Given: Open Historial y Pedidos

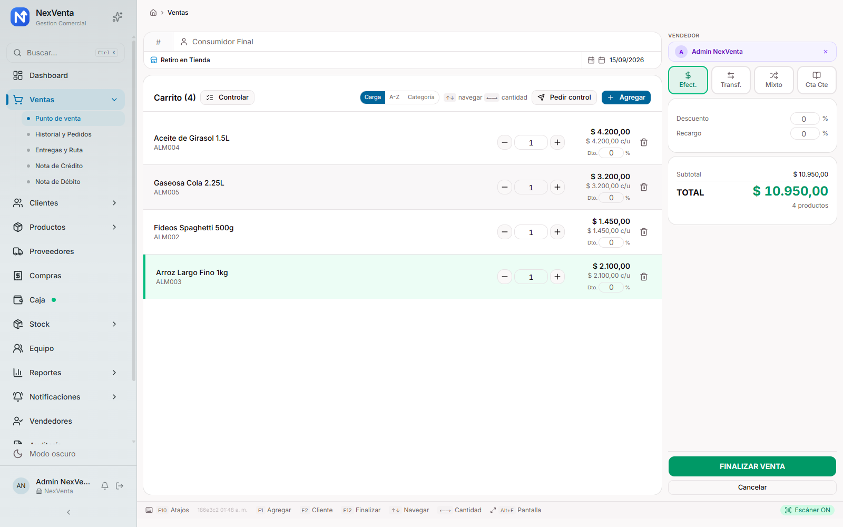Looking at the screenshot, I should [63, 134].
